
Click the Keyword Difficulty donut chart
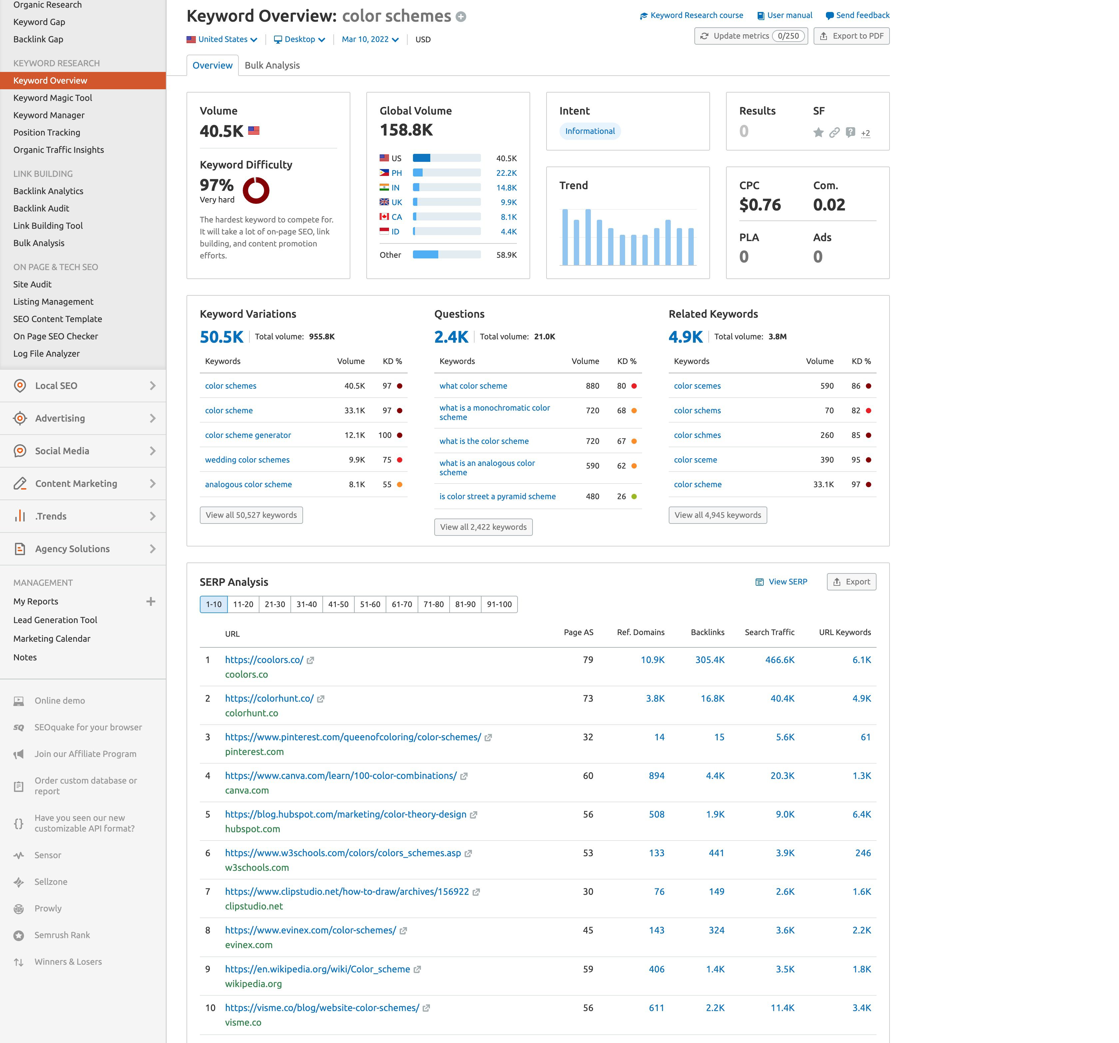(255, 190)
